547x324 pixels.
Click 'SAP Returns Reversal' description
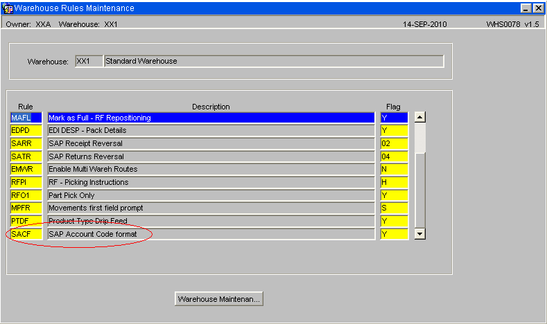(211, 156)
